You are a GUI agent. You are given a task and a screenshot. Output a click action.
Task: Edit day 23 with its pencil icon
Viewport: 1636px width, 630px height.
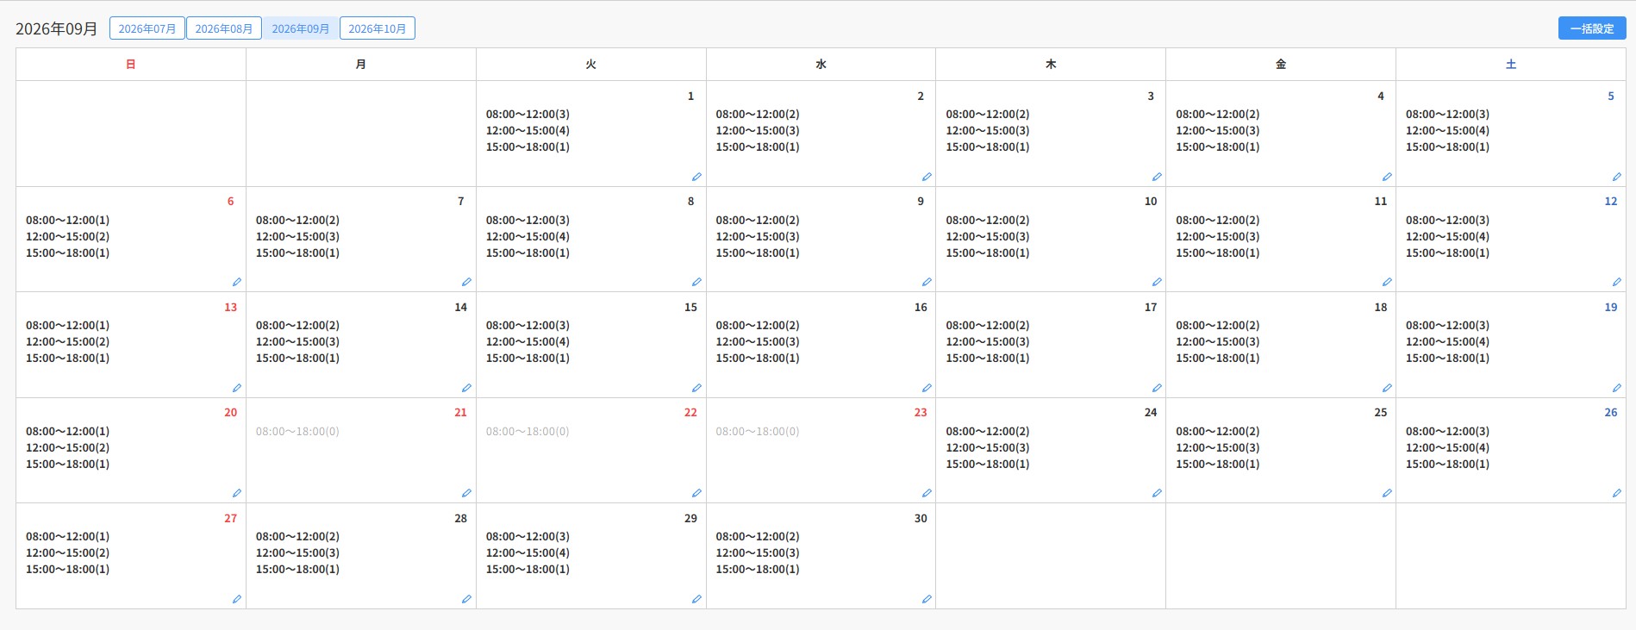pos(927,493)
